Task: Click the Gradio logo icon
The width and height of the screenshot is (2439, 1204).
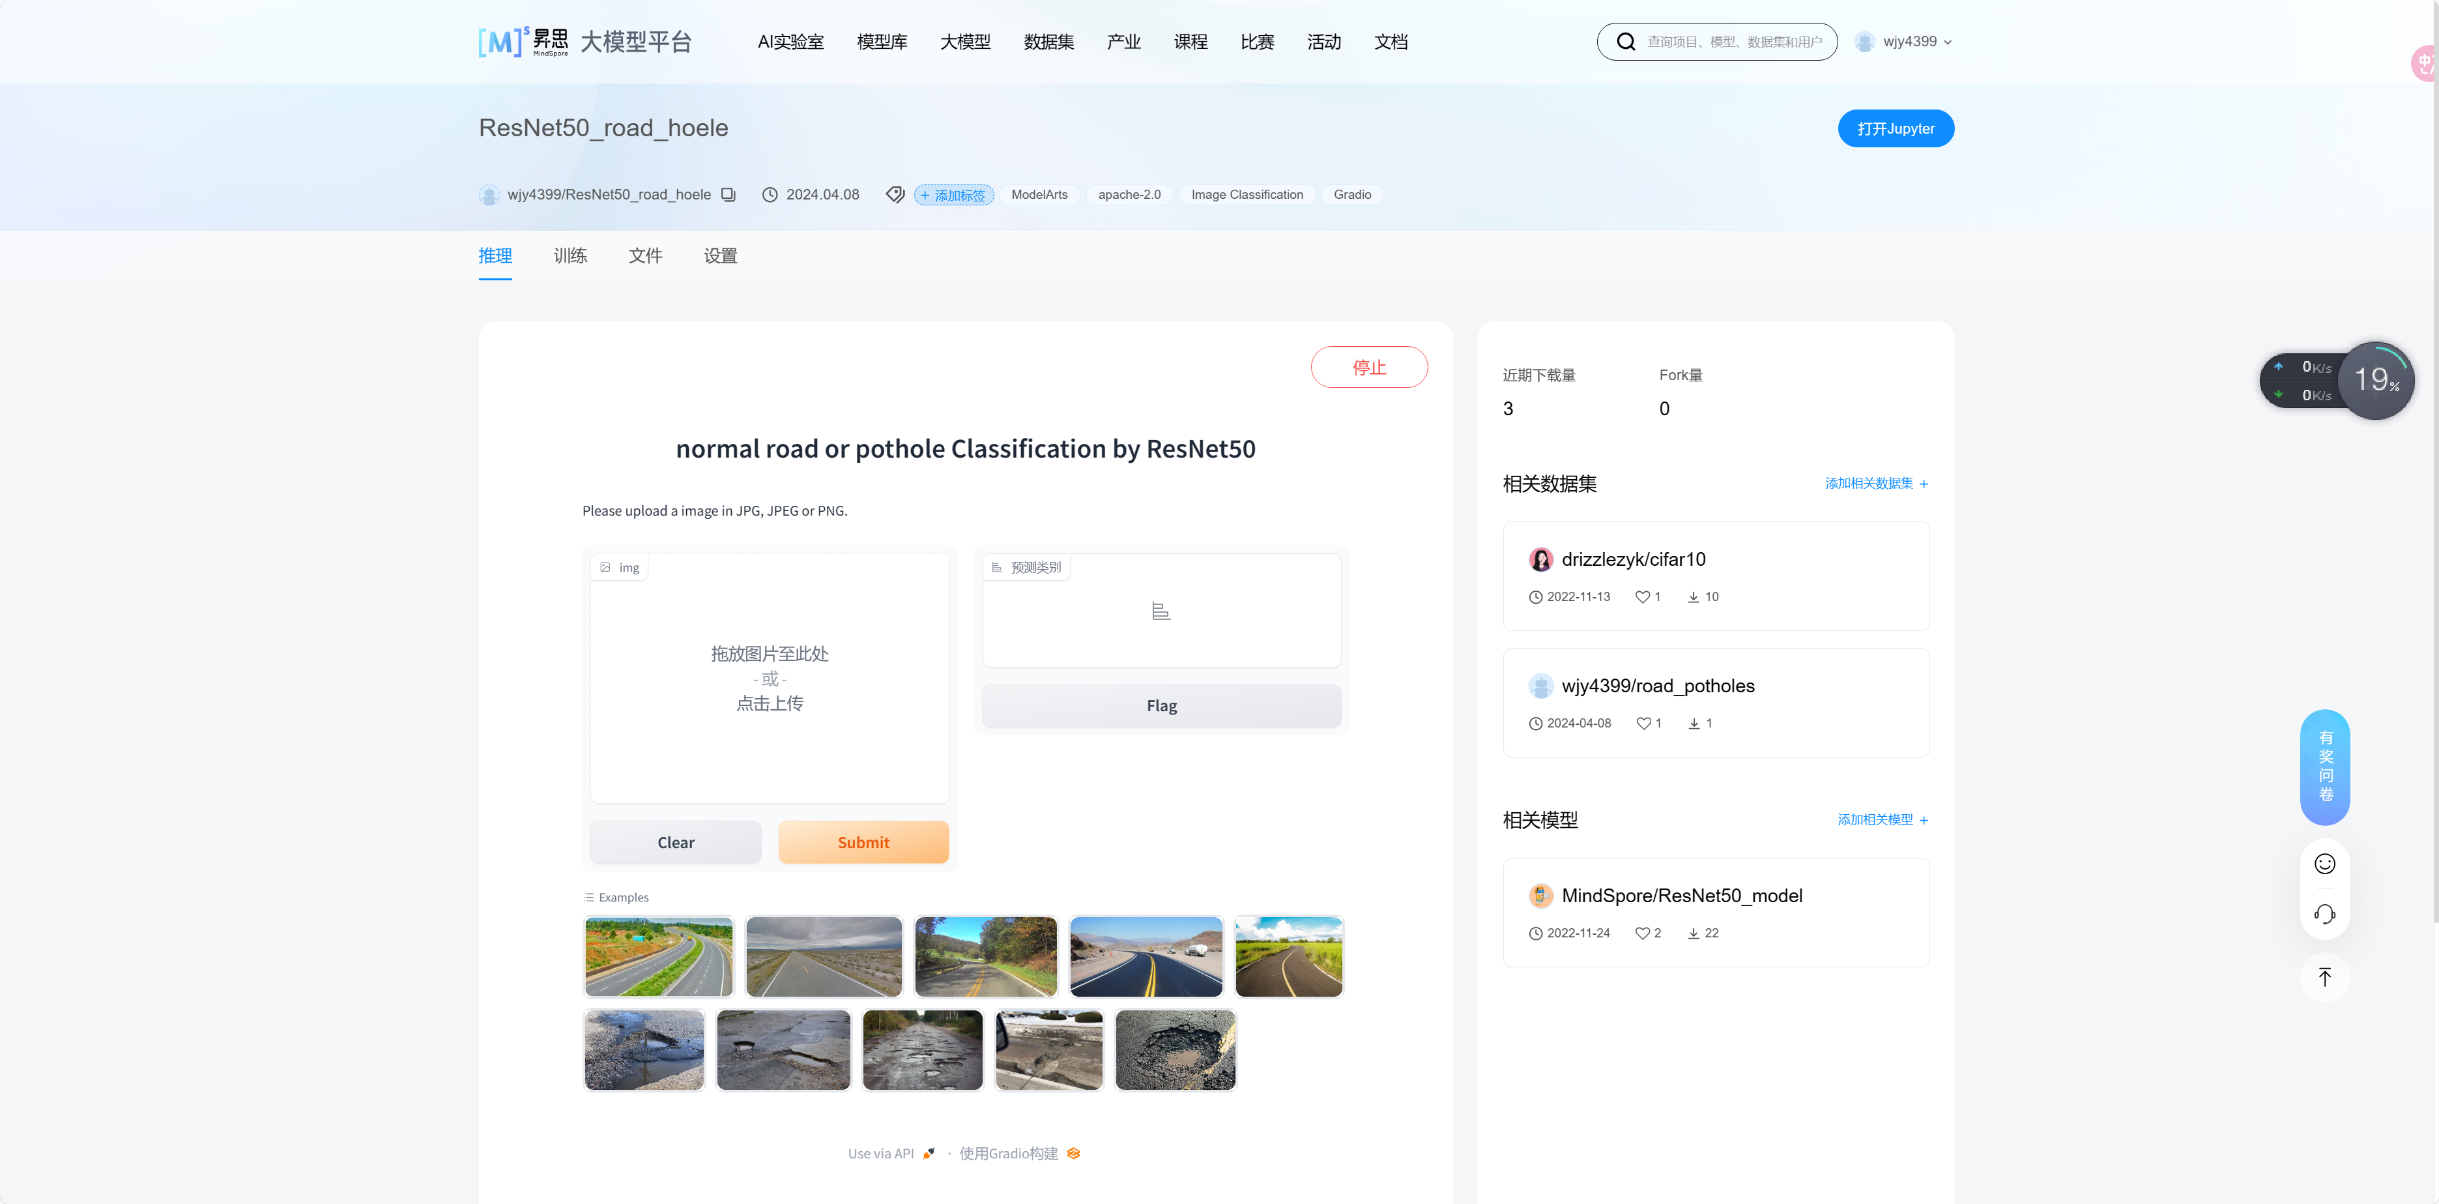Action: 1073,1153
